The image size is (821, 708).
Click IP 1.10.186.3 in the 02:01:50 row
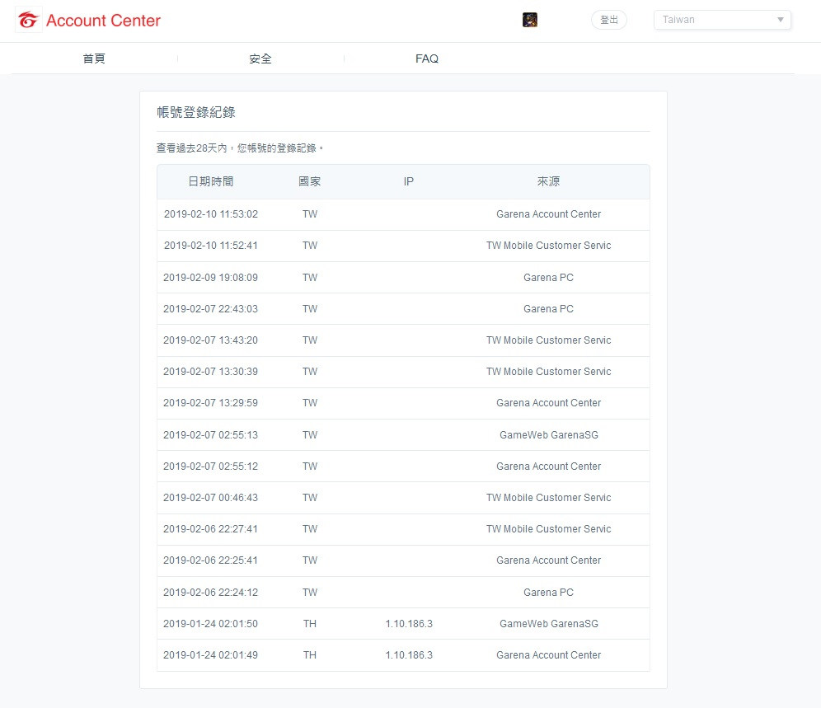[408, 624]
